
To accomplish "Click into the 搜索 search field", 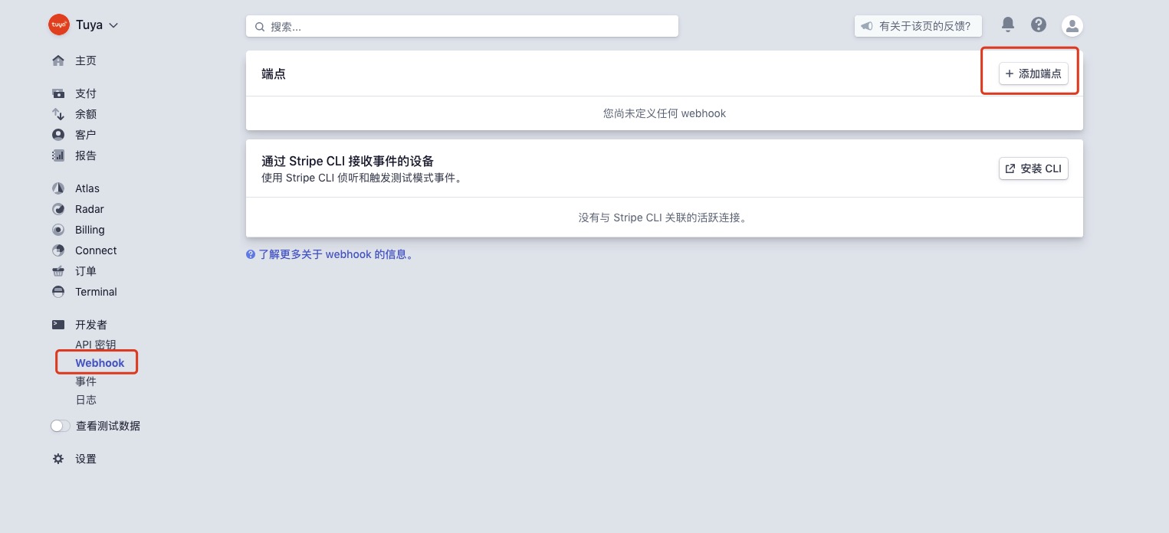I will (461, 26).
